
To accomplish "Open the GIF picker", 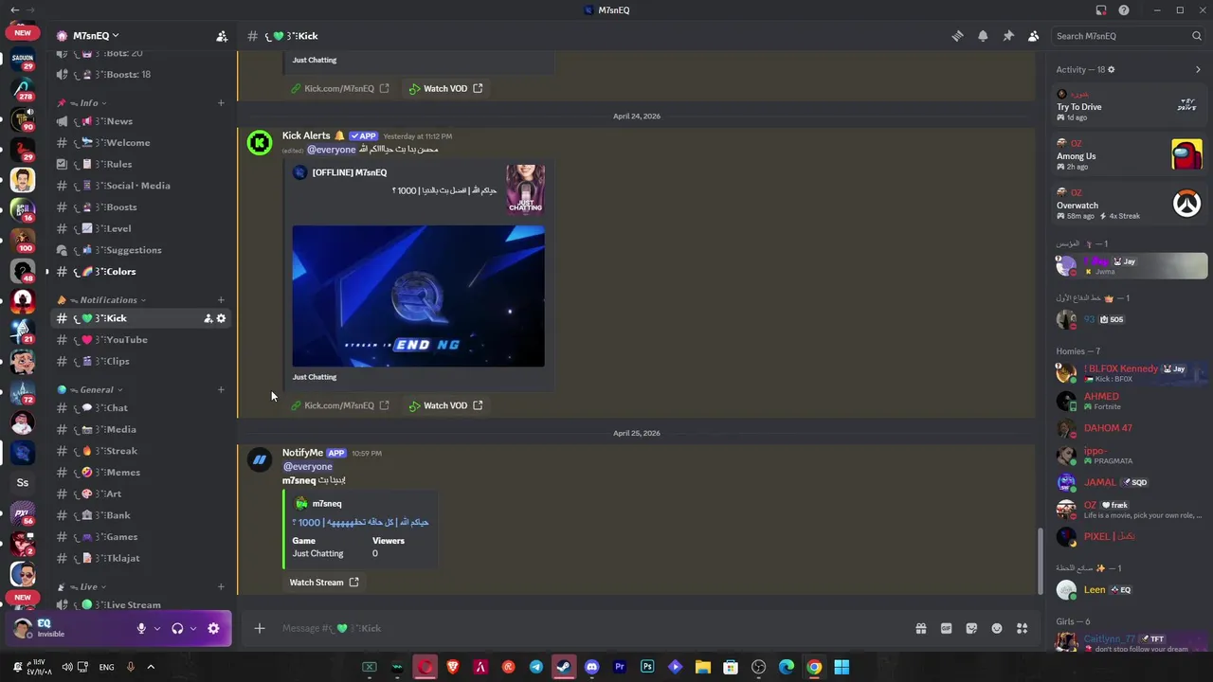I will 946,628.
